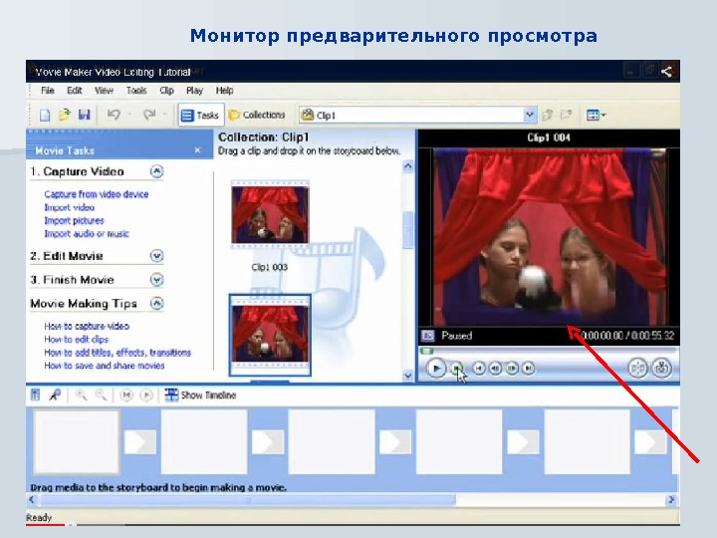Click the Undo arrow icon
Screen dimensions: 717x538
click(114, 115)
